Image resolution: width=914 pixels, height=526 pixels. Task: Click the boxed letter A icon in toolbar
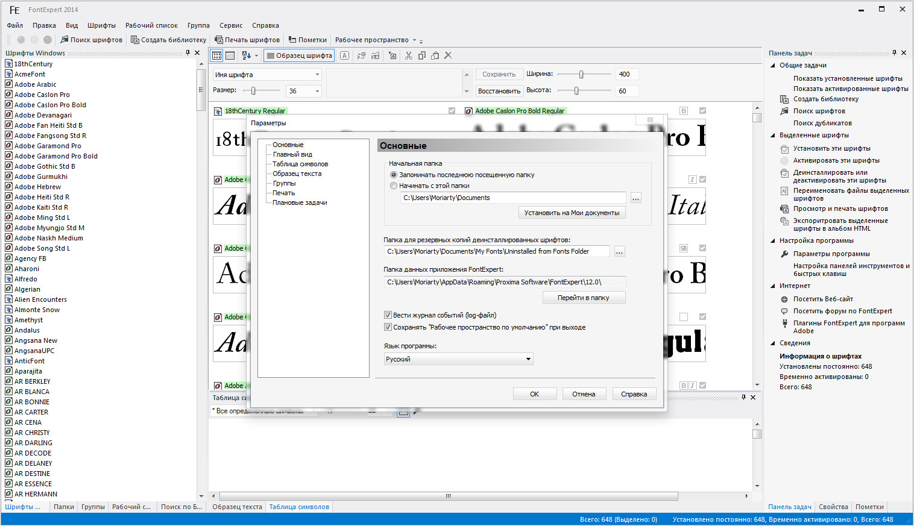pyautogui.click(x=344, y=55)
